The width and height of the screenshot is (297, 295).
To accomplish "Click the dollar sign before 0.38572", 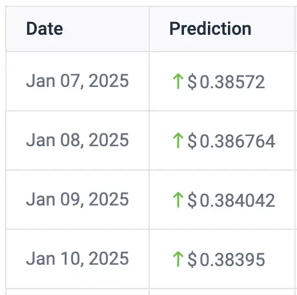I will point(192,82).
